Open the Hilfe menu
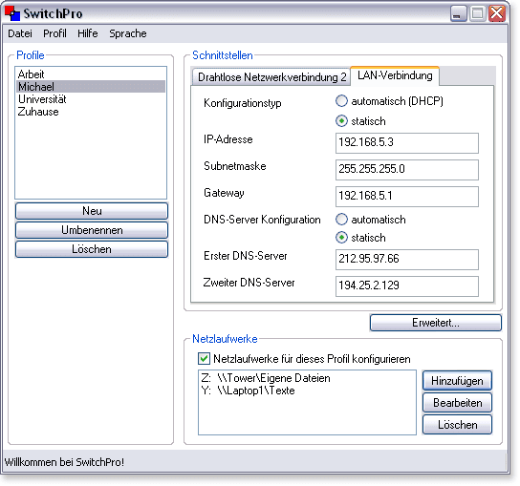The width and height of the screenshot is (520, 486). [x=88, y=33]
